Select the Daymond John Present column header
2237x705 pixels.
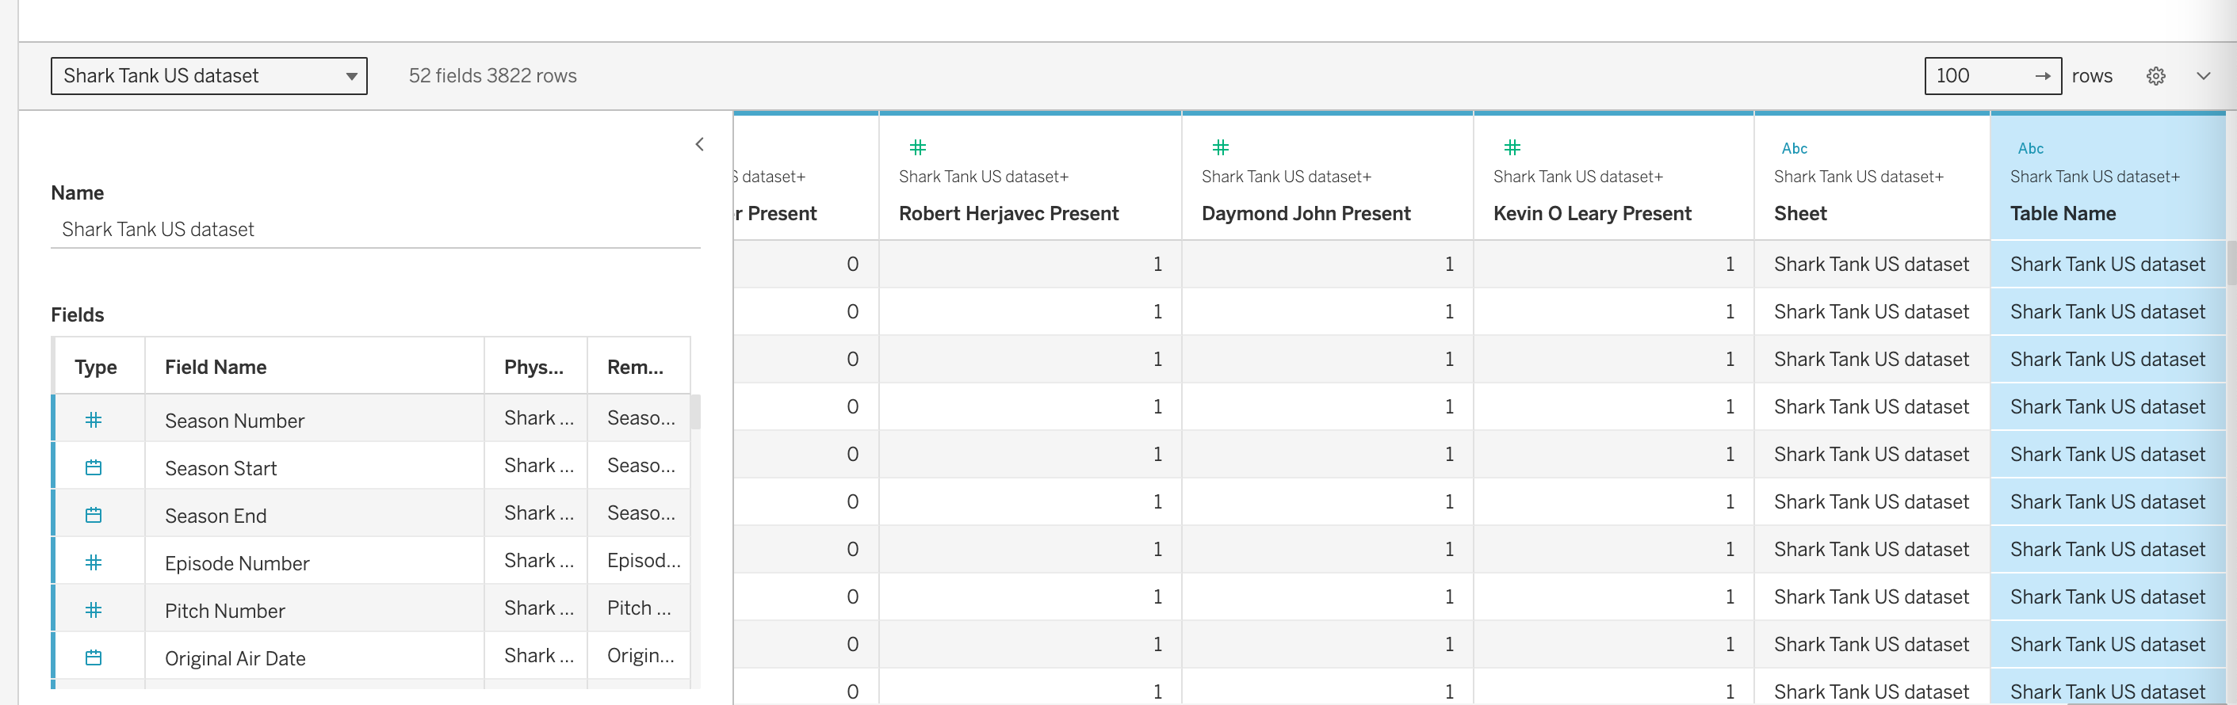tap(1306, 214)
